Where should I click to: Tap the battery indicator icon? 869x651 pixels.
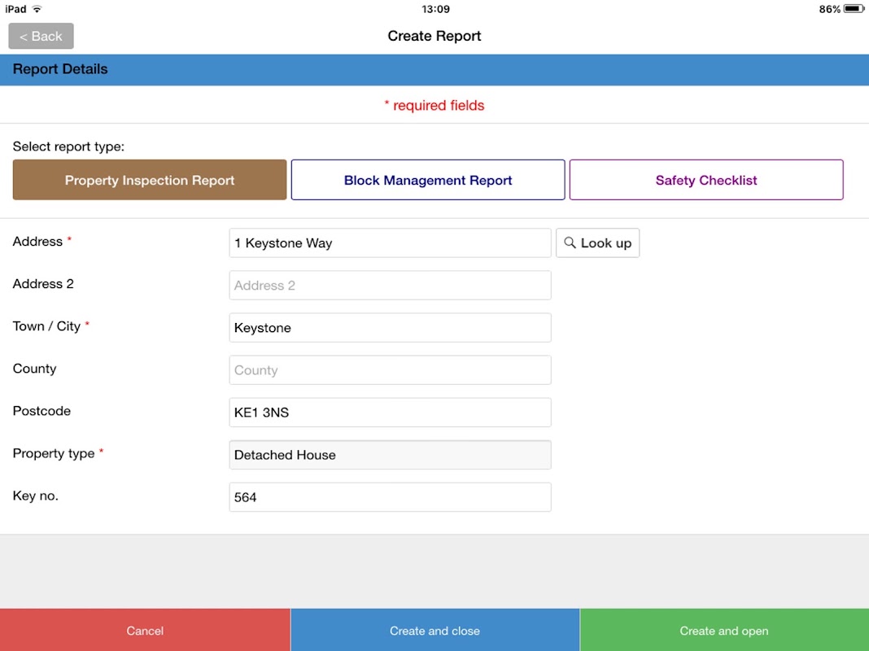click(854, 9)
